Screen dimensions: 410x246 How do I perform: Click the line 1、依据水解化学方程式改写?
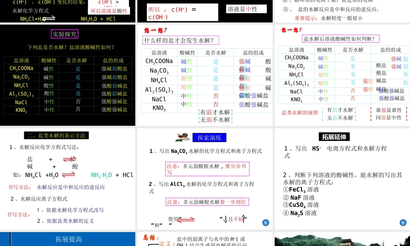(x=71, y=210)
